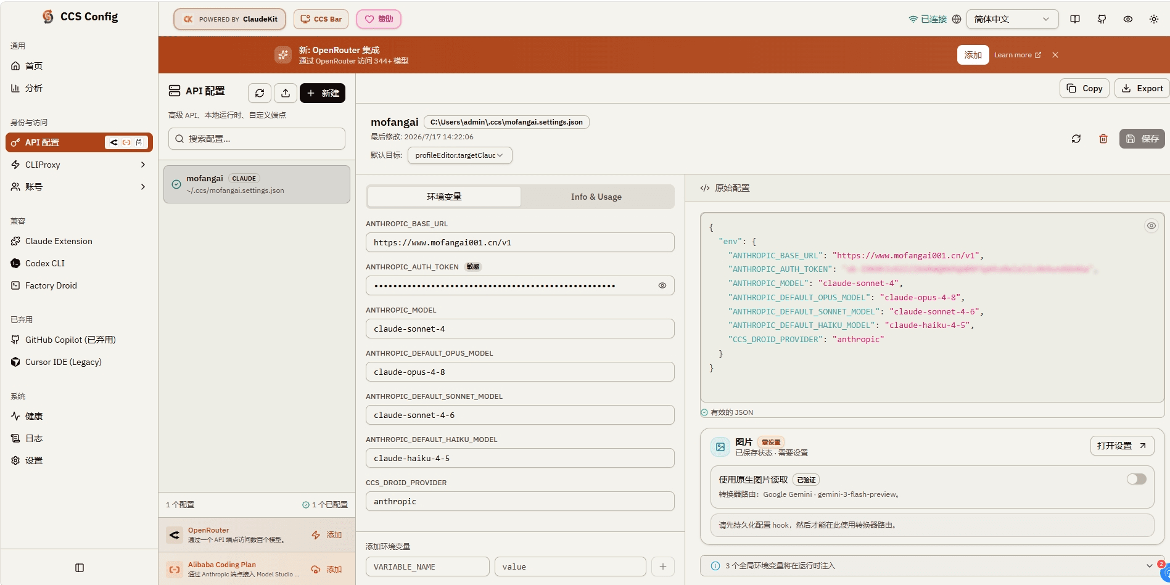The width and height of the screenshot is (1170, 585).
Task: Click the VARIABLE_NAME input field
Action: tap(427, 567)
